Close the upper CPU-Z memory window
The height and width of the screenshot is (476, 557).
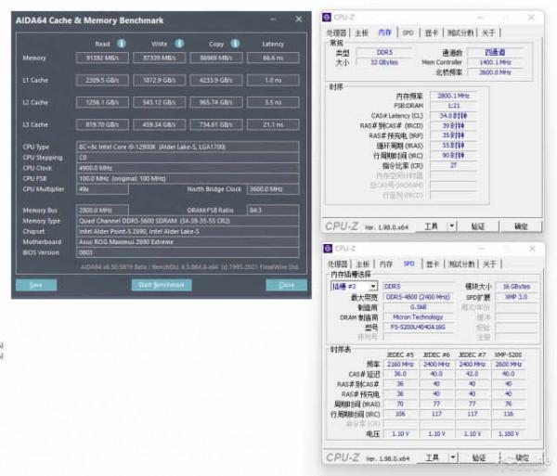click(x=531, y=18)
